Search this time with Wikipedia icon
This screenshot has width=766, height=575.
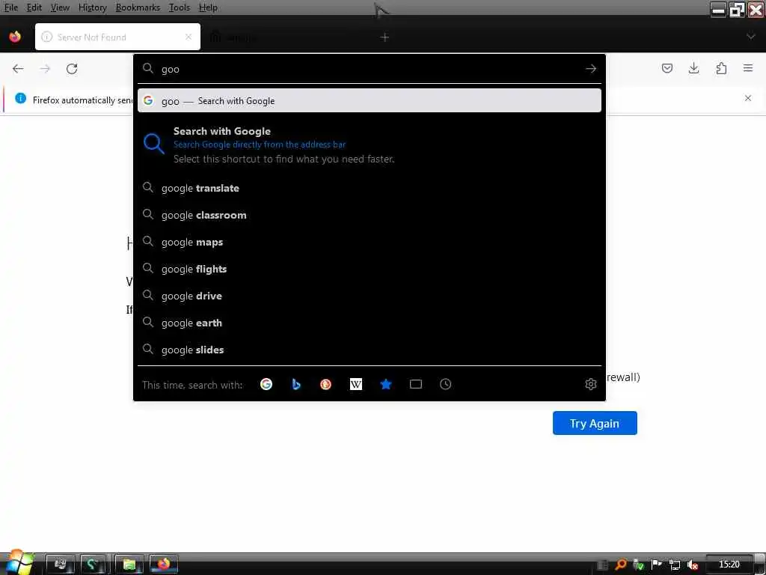[x=355, y=384]
